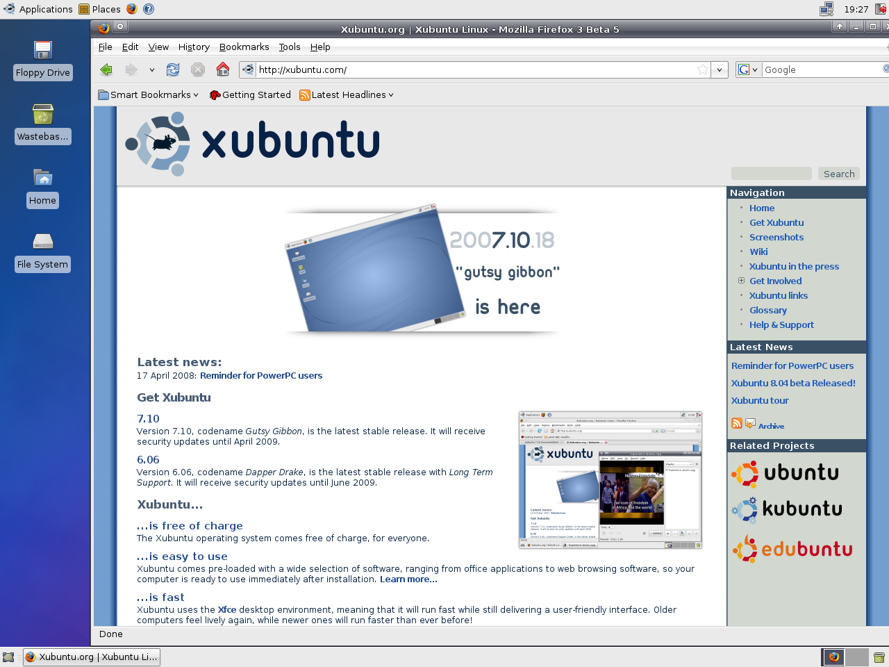Open the Home folder desktop icon
889x667 pixels.
point(42,178)
